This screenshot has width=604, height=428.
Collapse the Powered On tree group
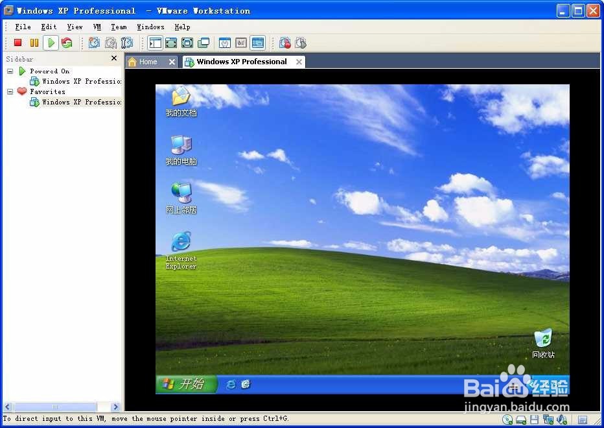coord(10,71)
